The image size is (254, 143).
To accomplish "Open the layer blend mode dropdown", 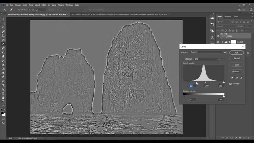I will pos(226,26).
